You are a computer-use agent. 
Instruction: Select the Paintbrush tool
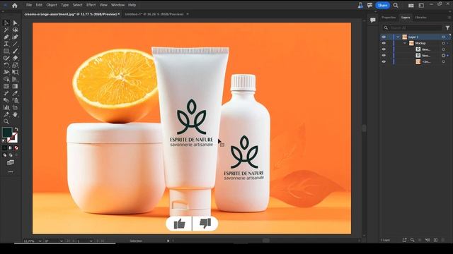coord(15,51)
